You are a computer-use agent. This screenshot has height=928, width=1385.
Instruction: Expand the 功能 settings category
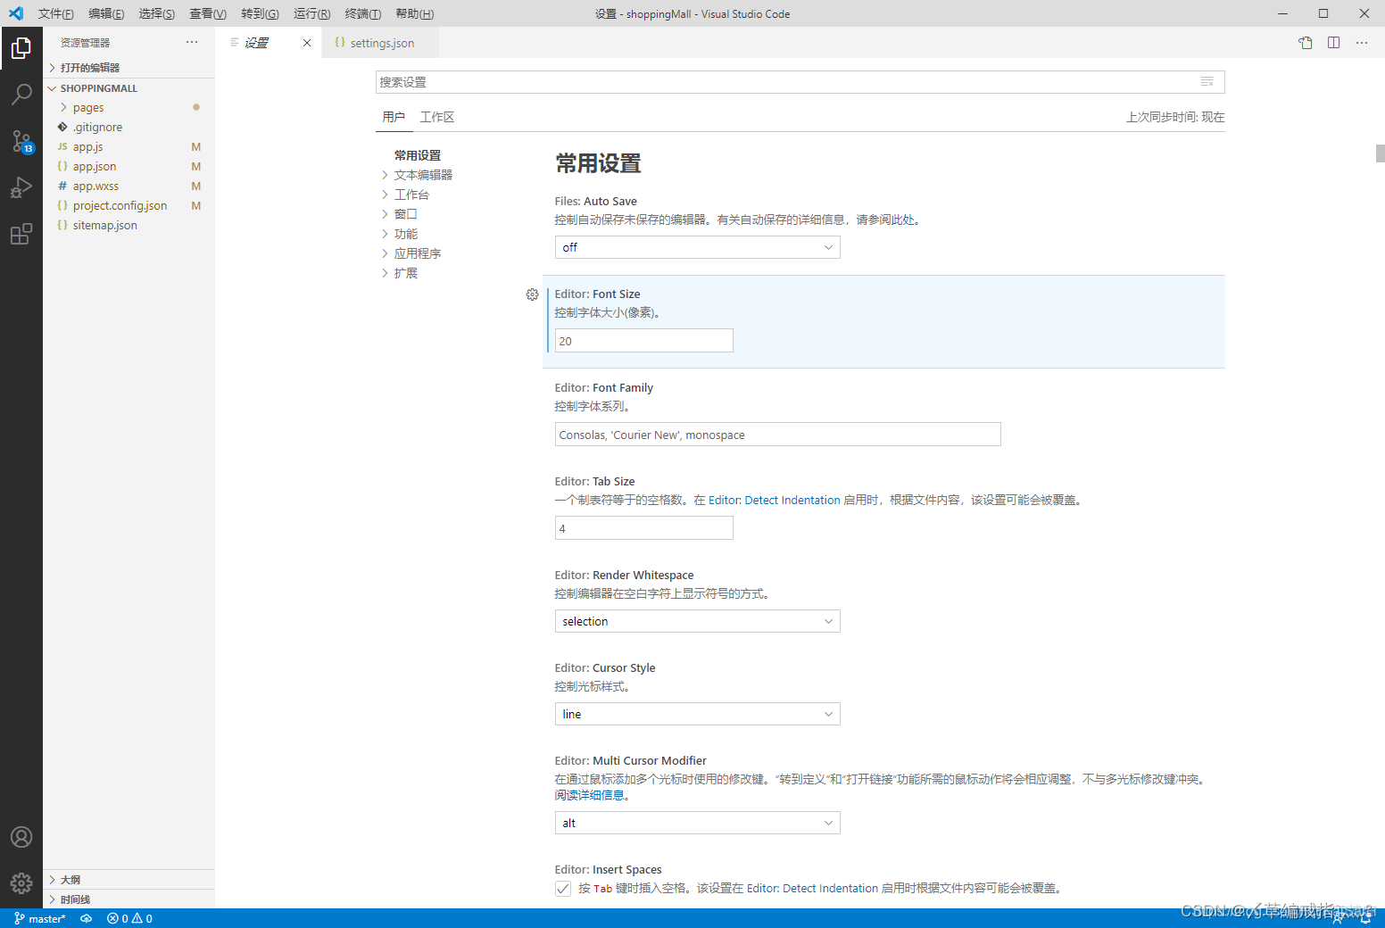coord(400,234)
